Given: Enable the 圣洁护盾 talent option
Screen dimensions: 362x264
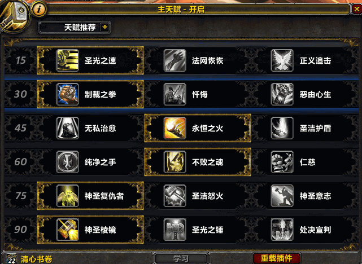Looking at the screenshot, I should tap(305, 128).
